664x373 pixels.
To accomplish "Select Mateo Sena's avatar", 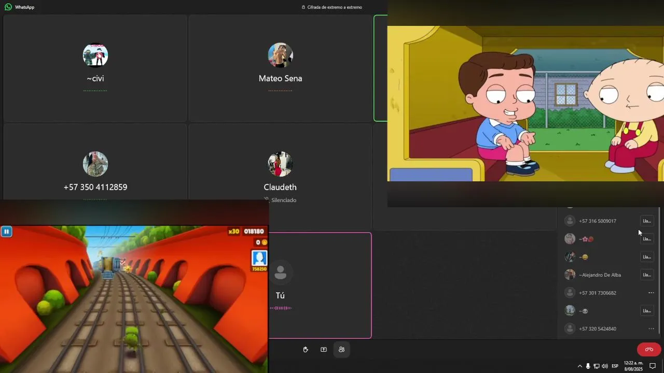I will [x=280, y=55].
